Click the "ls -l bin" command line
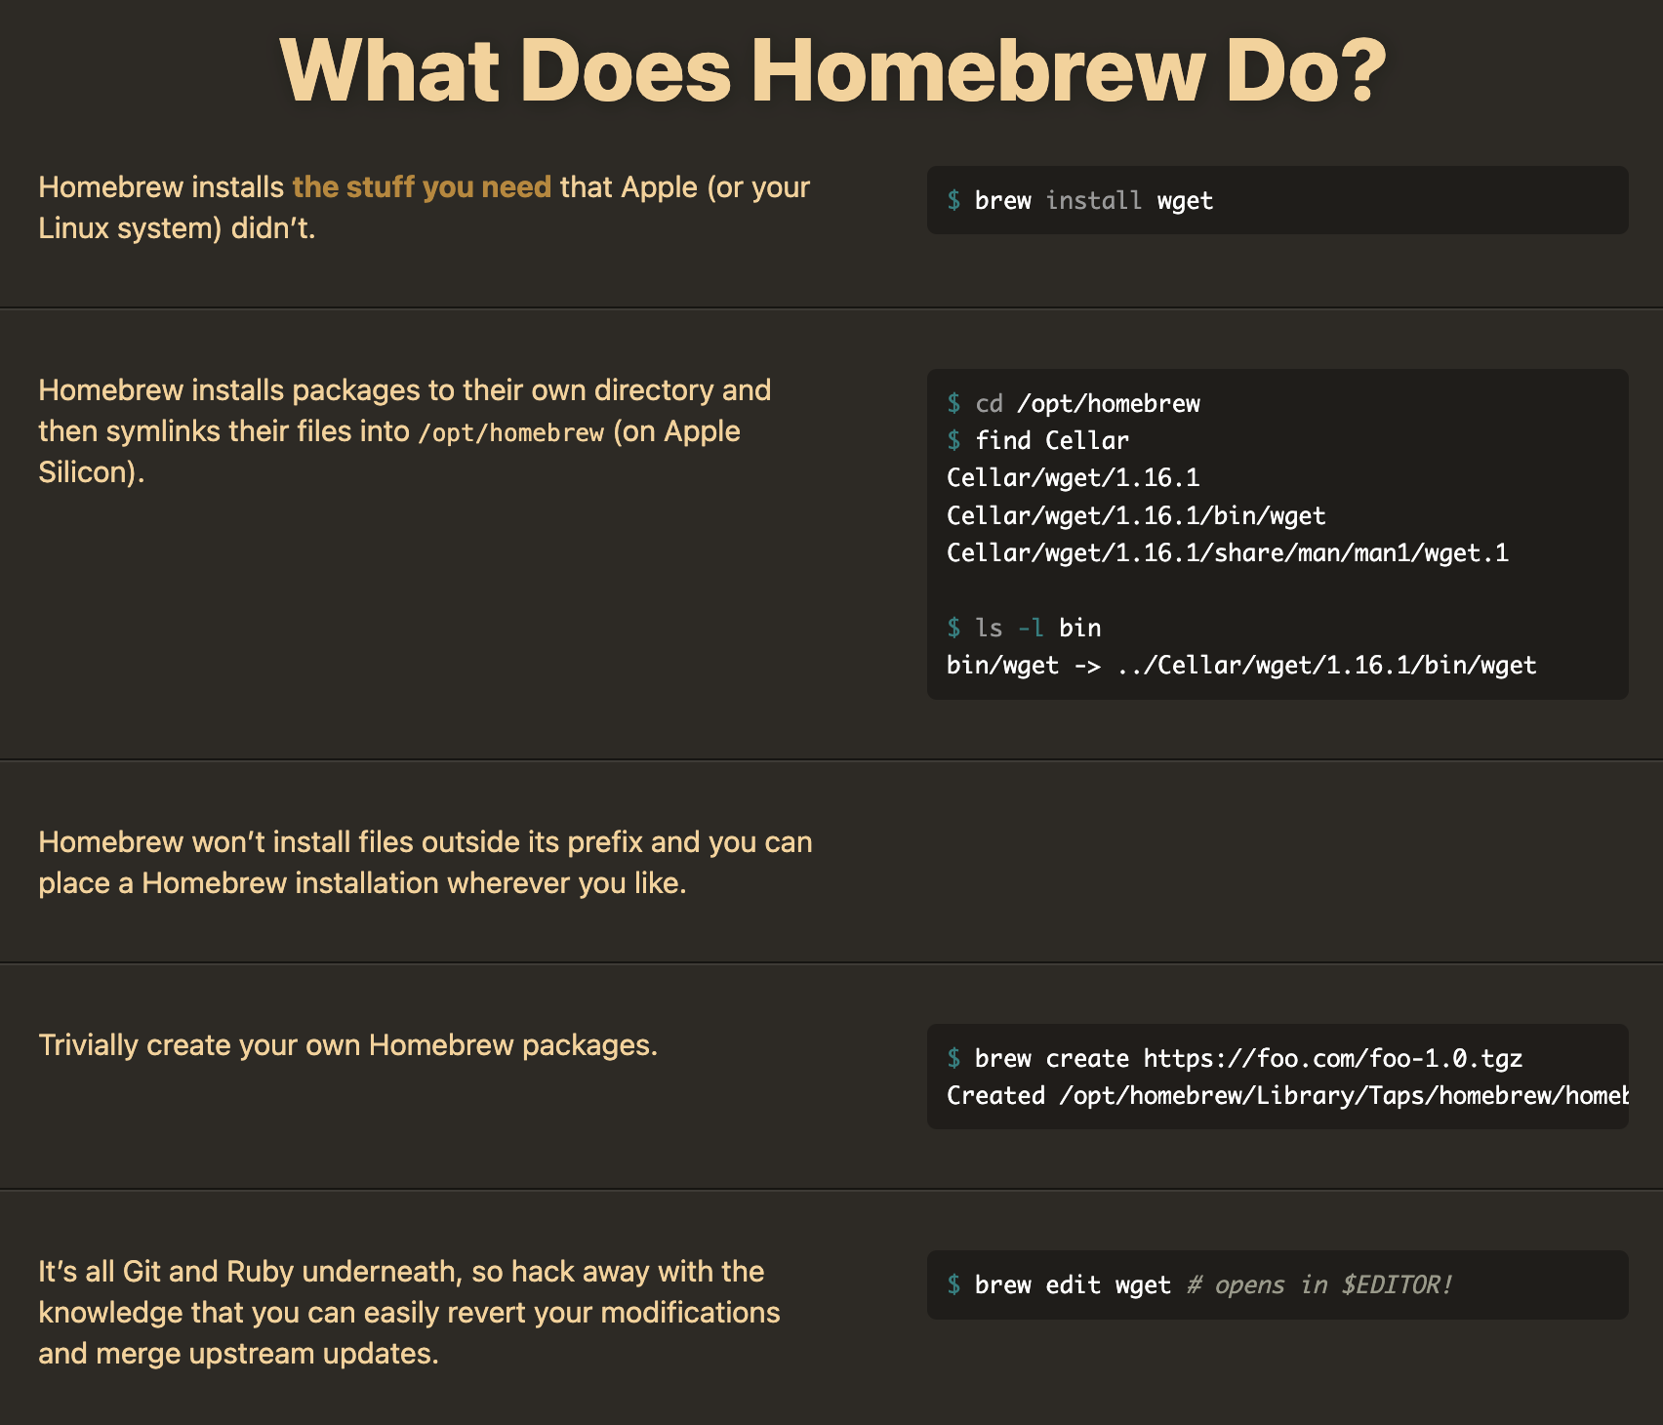Screen dimensions: 1663x1425 click(x=1024, y=628)
